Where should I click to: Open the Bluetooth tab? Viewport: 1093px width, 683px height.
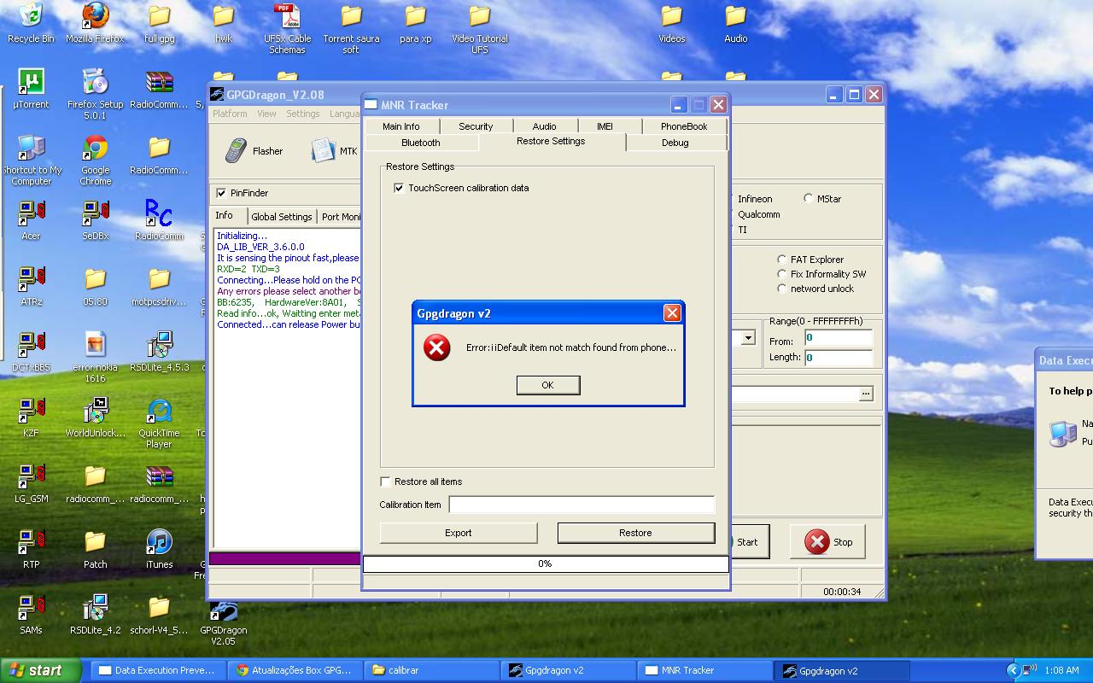(x=421, y=143)
